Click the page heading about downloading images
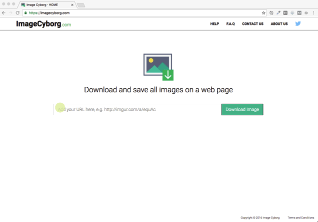The height and width of the screenshot is (222, 318). click(158, 90)
